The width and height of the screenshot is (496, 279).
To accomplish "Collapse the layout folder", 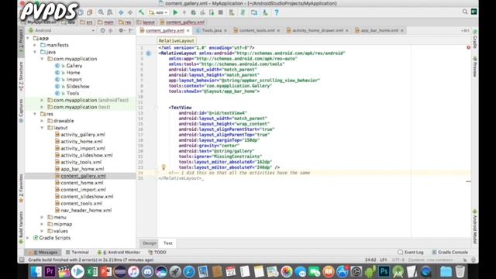I will [x=42, y=128].
